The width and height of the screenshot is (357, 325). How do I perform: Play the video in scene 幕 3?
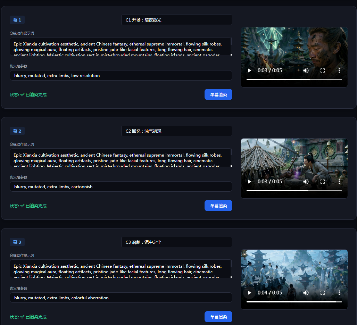[250, 293]
